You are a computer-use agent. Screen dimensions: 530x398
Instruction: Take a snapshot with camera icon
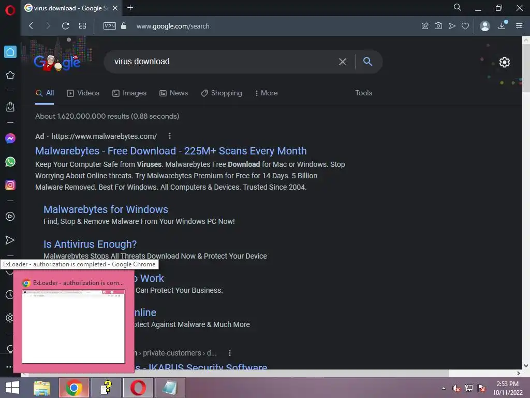pyautogui.click(x=438, y=26)
